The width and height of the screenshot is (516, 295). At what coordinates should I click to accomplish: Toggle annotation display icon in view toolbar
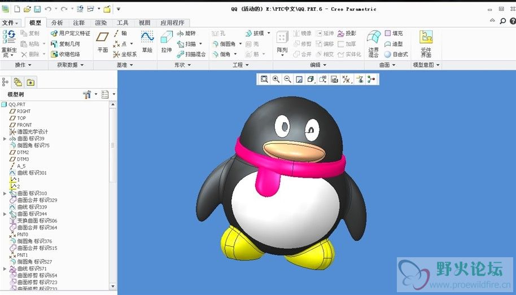pyautogui.click(x=360, y=80)
